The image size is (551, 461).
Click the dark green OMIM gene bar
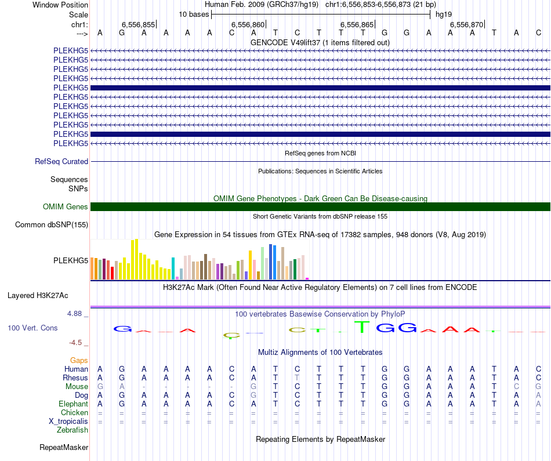(320, 206)
